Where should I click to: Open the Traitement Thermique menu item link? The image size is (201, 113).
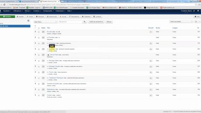56,78
